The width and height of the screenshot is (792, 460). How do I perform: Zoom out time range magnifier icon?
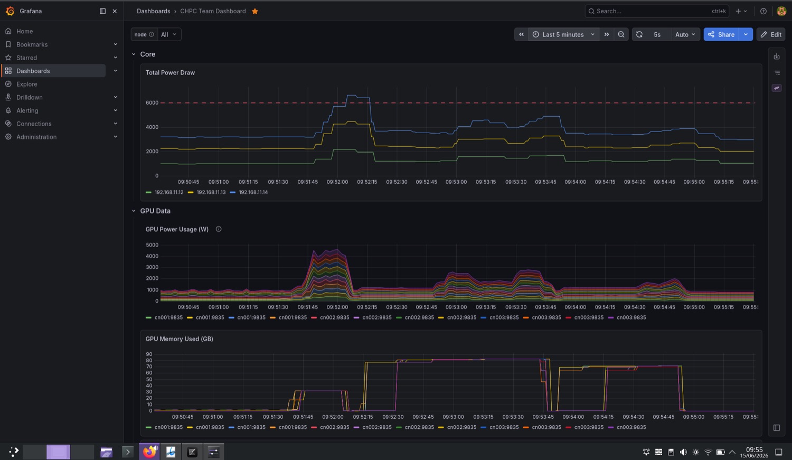coord(621,34)
